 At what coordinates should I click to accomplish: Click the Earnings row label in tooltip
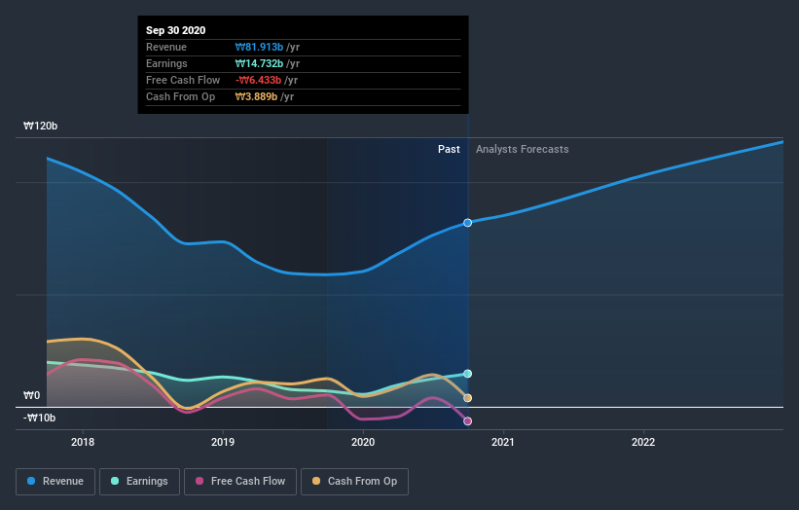click(x=166, y=63)
